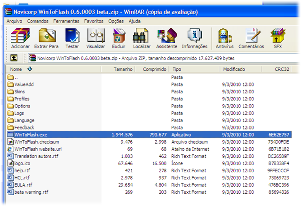
Task: Click the Ícone type cell
Action: click(x=177, y=163)
